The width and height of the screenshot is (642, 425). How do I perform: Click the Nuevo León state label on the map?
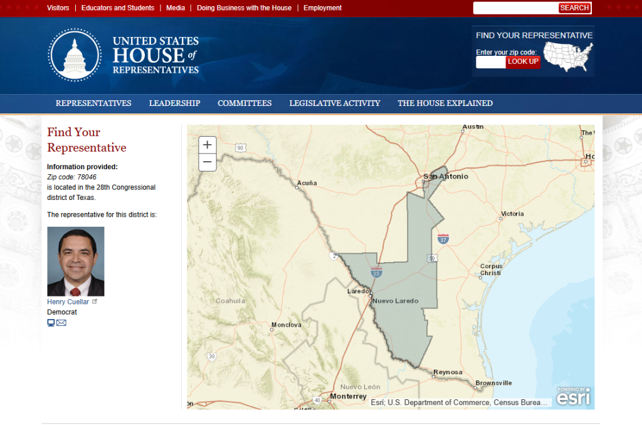click(x=360, y=387)
